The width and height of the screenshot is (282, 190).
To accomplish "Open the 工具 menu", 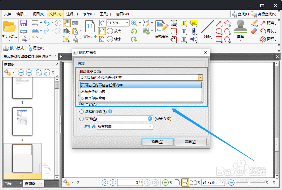I will pos(105,14).
